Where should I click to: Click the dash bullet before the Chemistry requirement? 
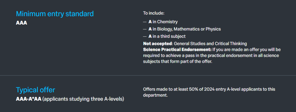[x=145, y=22]
